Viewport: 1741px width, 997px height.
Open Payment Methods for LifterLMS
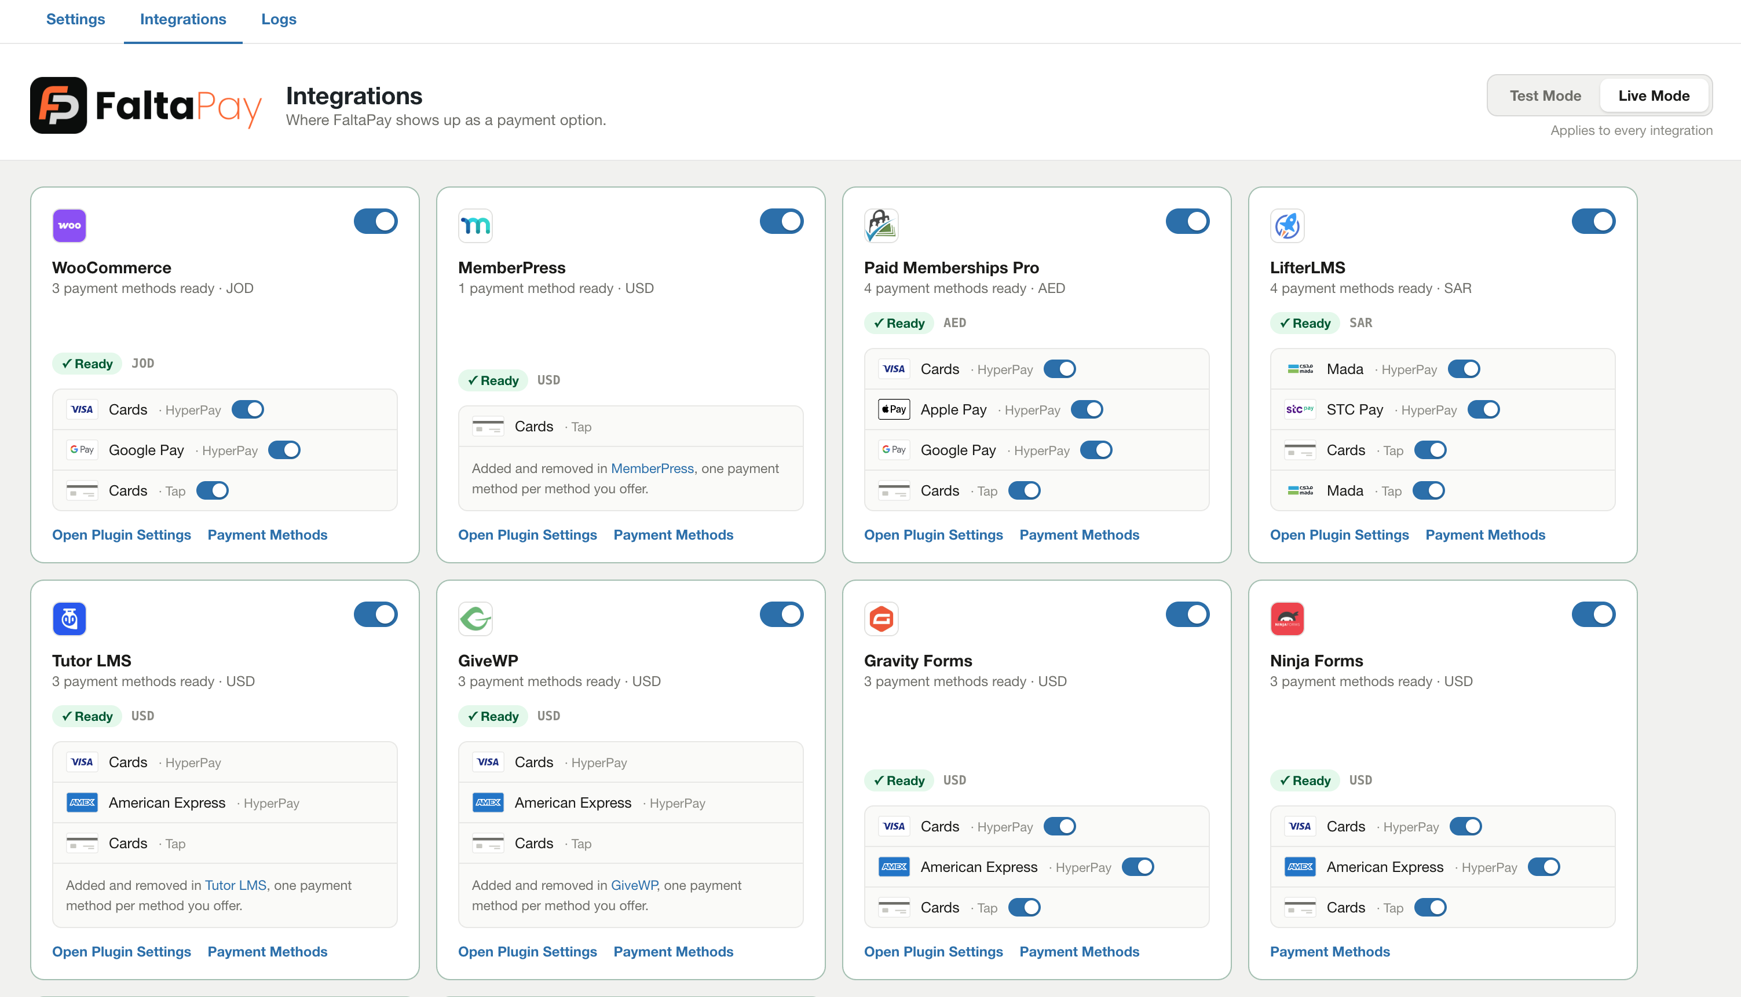point(1485,535)
